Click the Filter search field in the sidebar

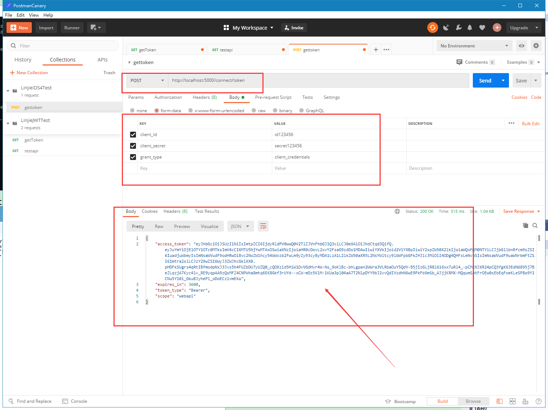61,46
